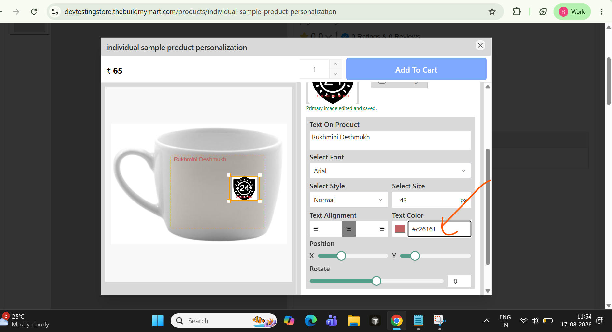Open Microsoft Teams from the taskbar
Screen dimensions: 612x332
(x=332, y=321)
